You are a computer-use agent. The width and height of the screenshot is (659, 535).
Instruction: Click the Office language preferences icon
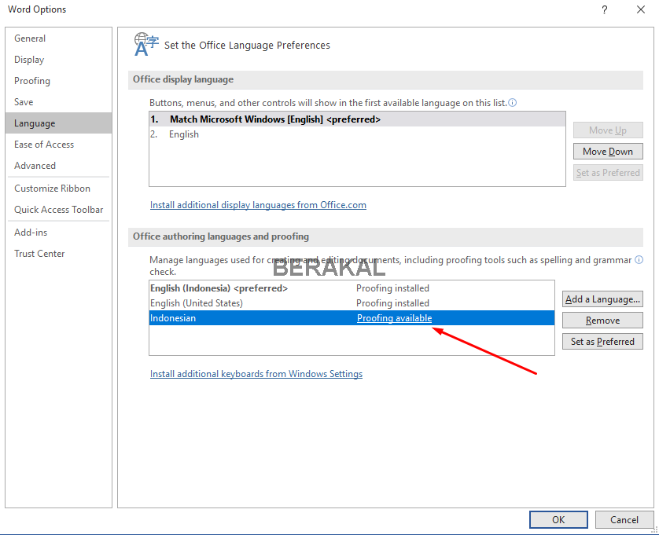coord(145,45)
